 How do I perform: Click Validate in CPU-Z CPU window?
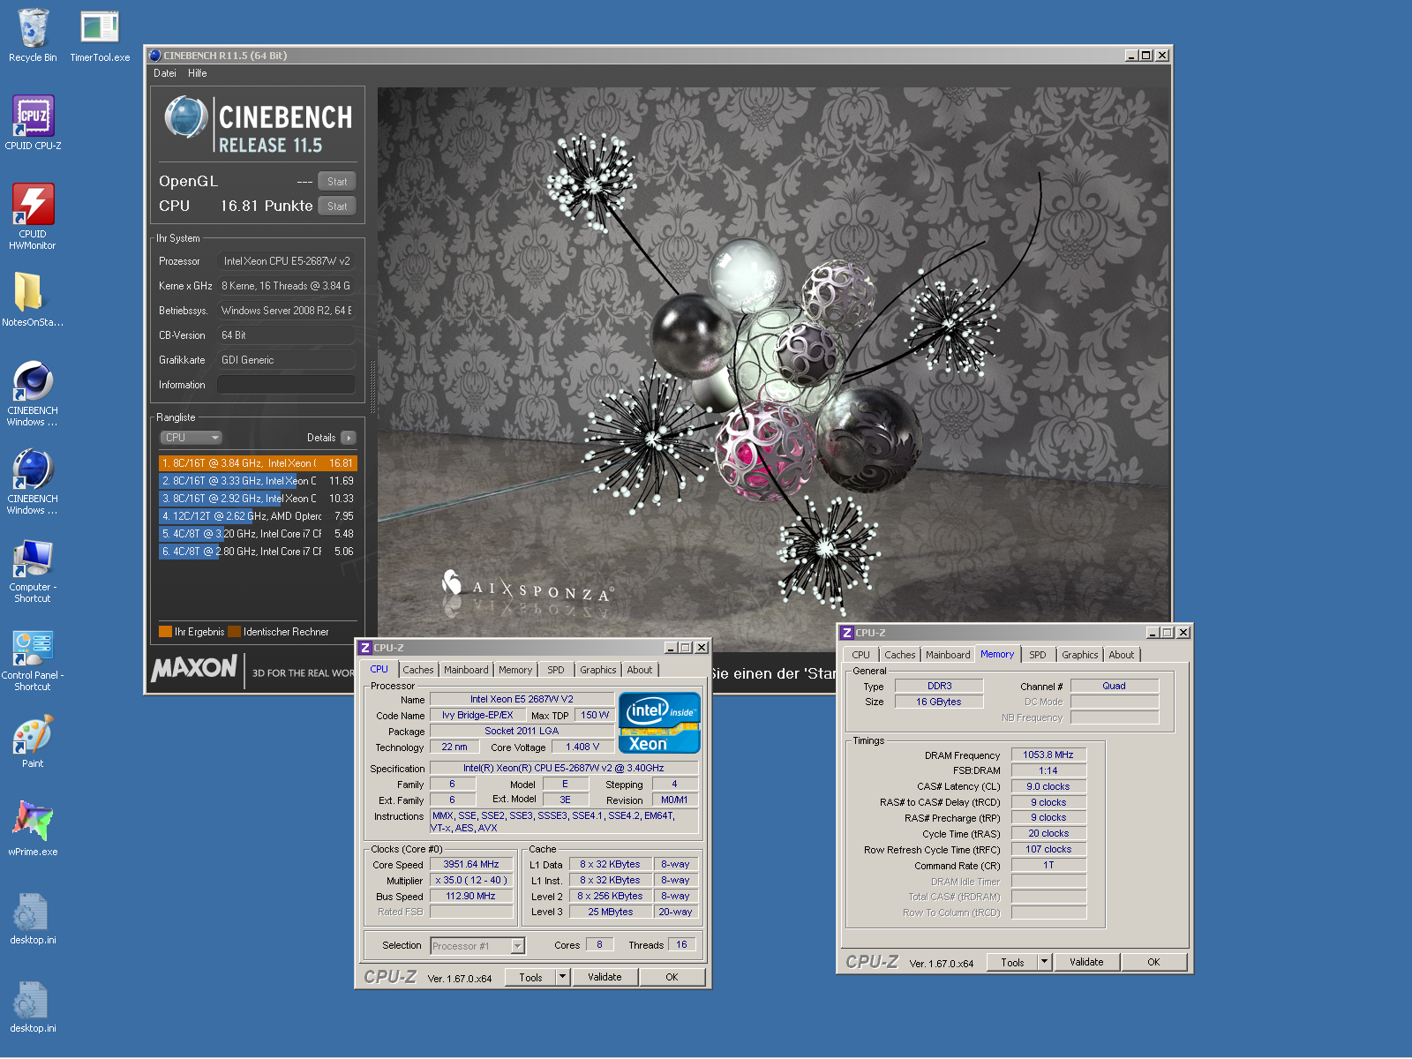(605, 977)
